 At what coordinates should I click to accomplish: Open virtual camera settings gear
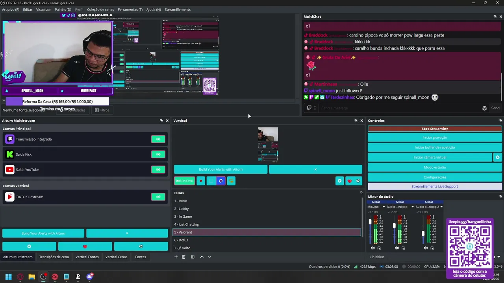498,157
